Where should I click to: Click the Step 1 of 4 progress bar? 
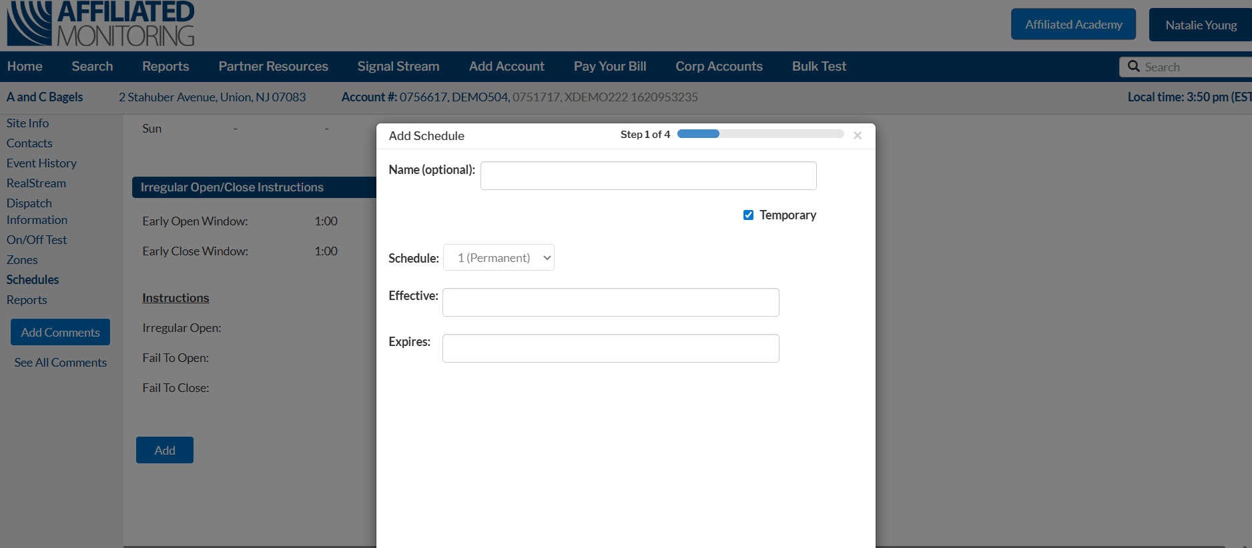[760, 134]
